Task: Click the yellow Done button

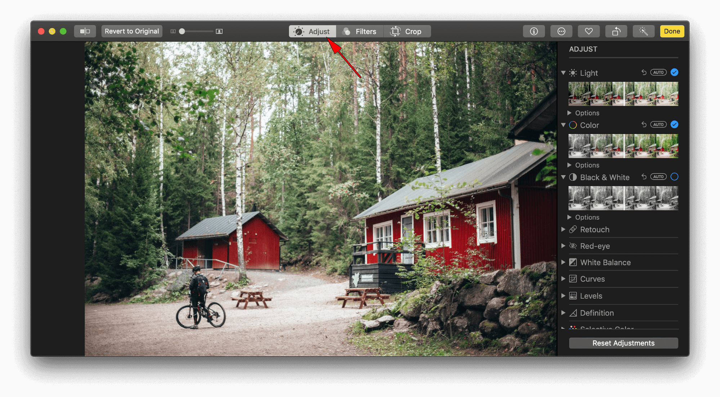Action: pyautogui.click(x=672, y=31)
